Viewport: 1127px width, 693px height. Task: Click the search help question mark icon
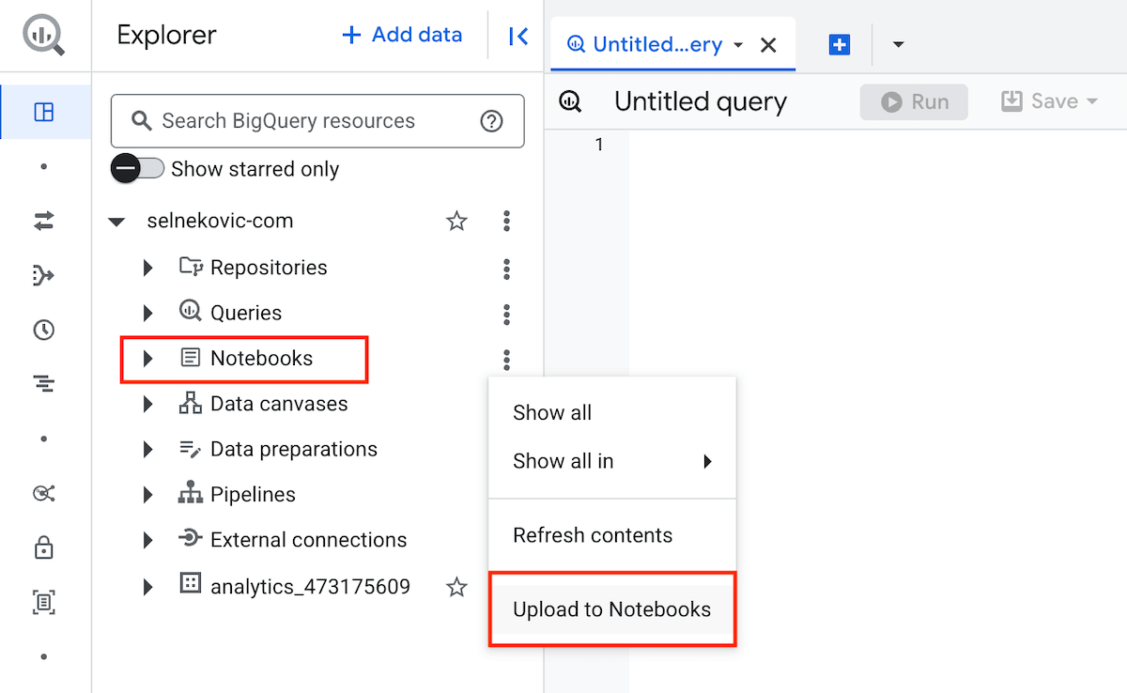(x=491, y=121)
